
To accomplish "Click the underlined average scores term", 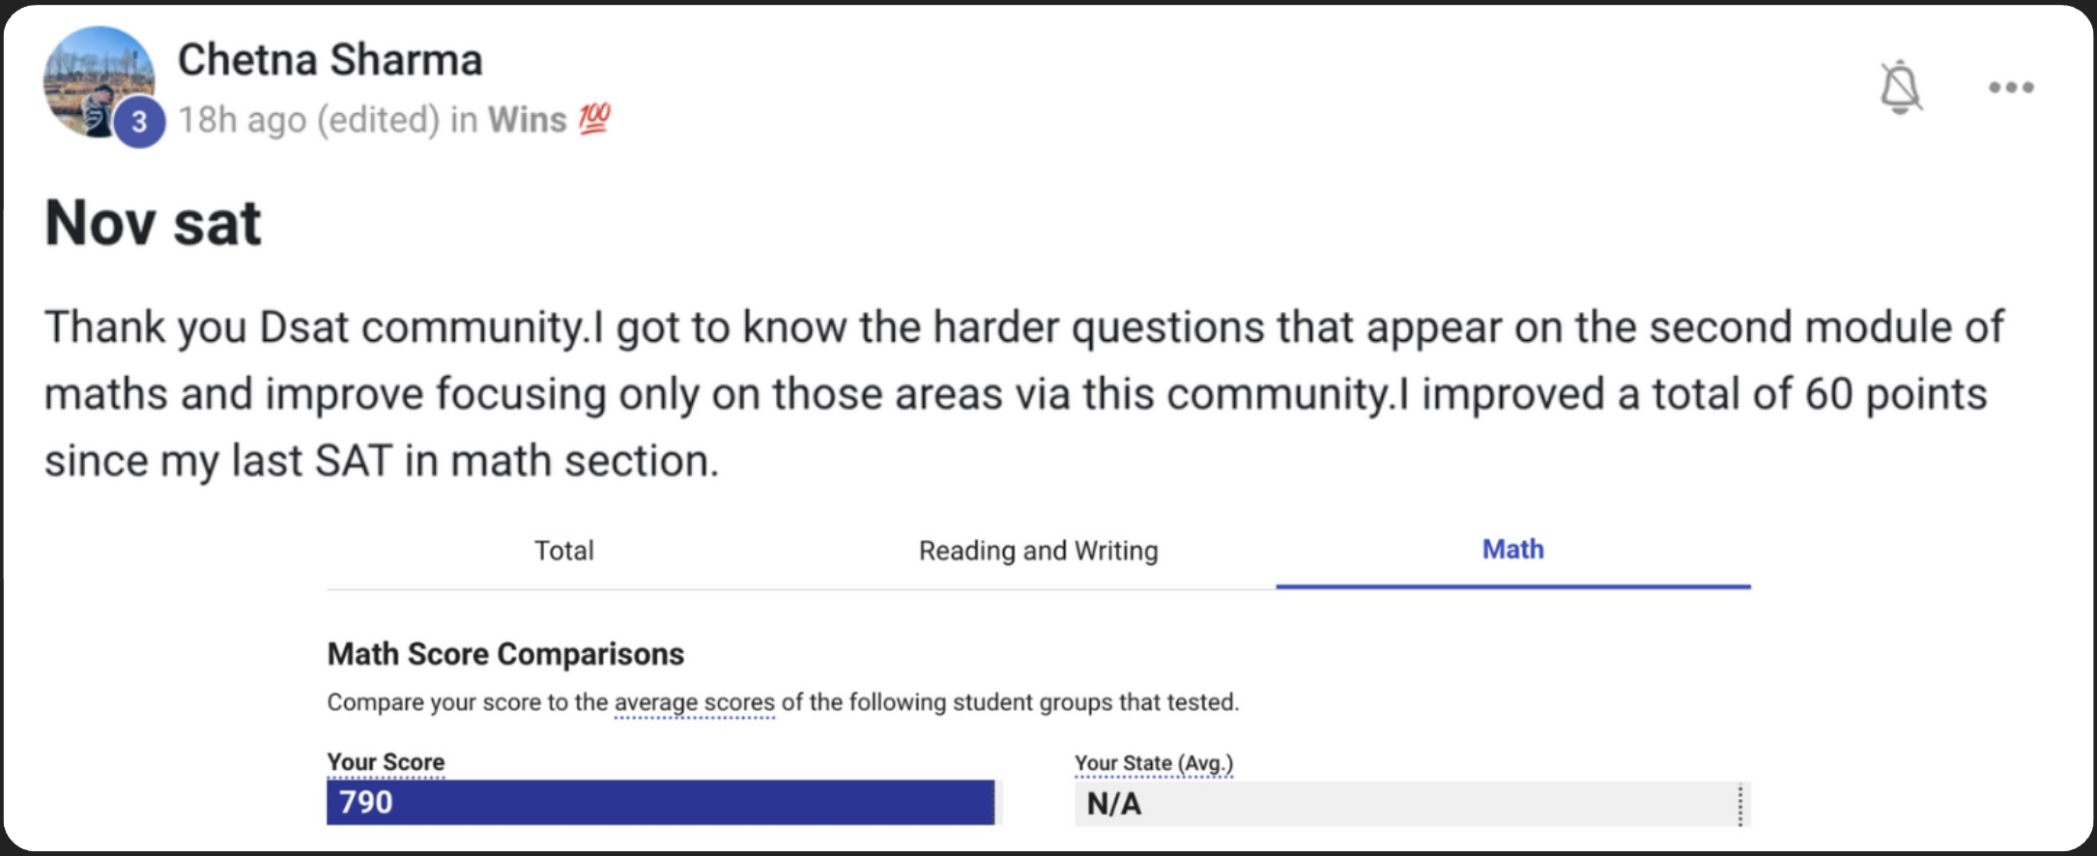I will click(x=694, y=702).
